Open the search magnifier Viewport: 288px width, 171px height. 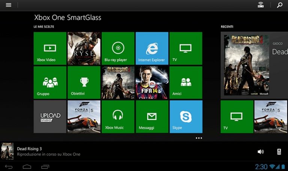coord(280,5)
